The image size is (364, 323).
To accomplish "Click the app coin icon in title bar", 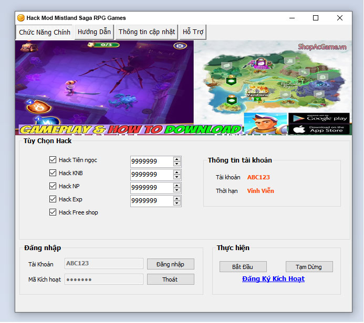I will tap(21, 18).
